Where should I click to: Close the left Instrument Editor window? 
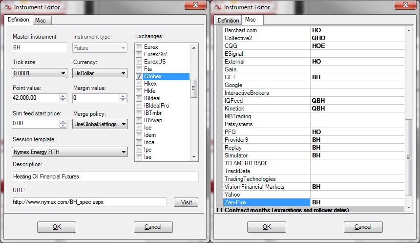pos(195,5)
